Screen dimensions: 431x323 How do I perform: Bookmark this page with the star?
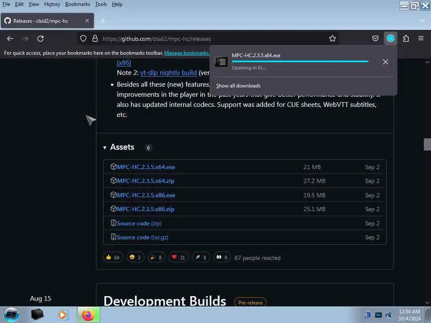coord(333,38)
